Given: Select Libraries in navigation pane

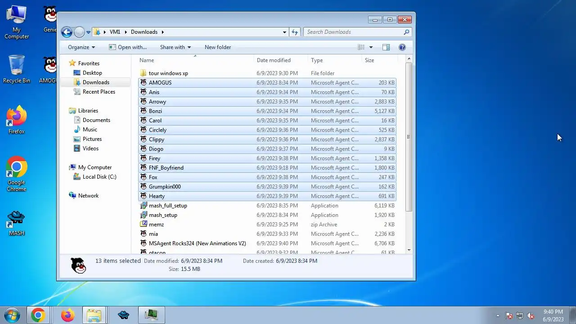Looking at the screenshot, I should 88,111.
